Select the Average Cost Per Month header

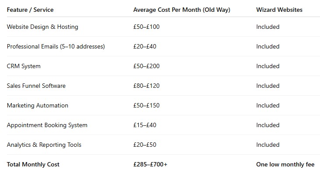click(x=182, y=10)
